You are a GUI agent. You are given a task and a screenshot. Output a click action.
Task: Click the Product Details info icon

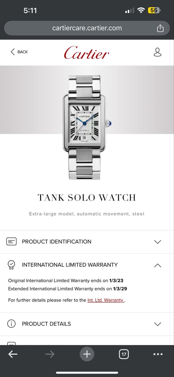tap(11, 324)
